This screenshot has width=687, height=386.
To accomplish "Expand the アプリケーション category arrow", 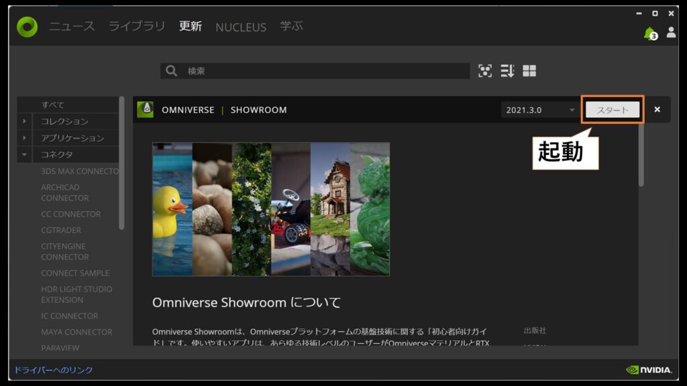I will [24, 138].
